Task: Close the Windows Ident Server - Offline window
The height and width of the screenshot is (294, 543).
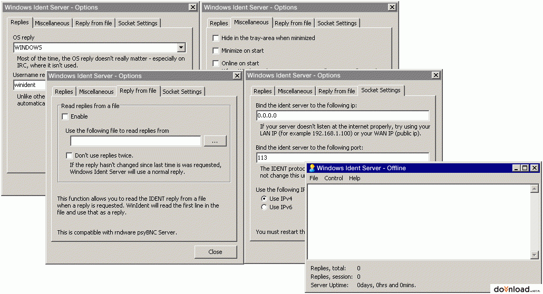Action: pos(535,168)
